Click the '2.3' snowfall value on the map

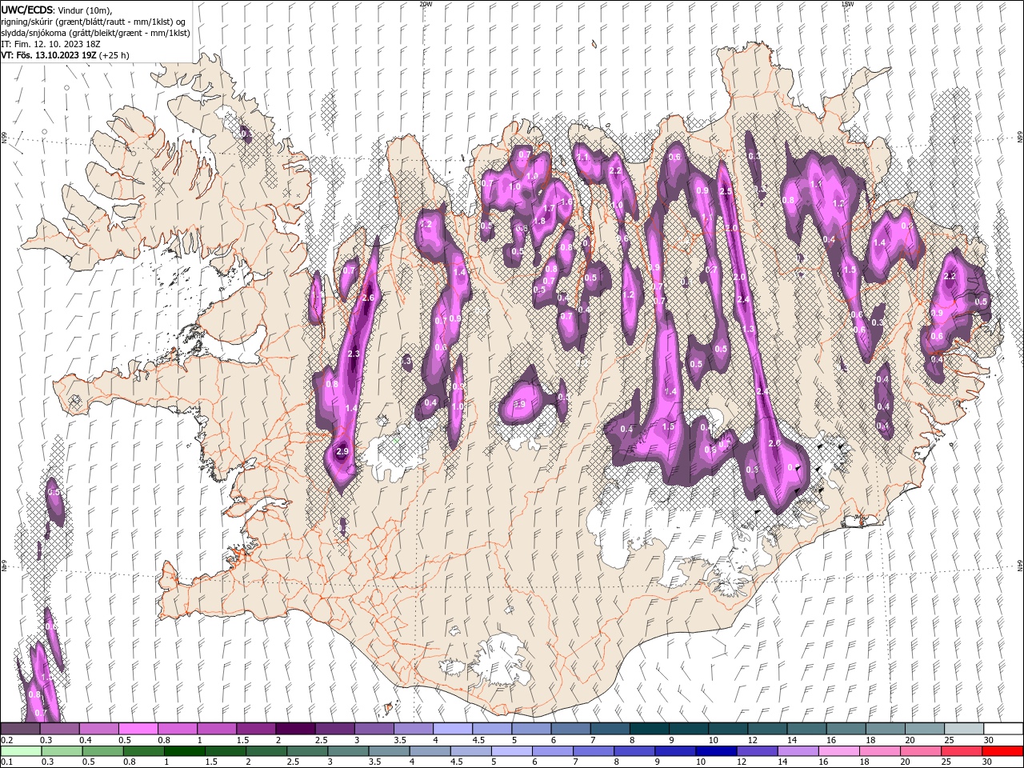click(354, 354)
